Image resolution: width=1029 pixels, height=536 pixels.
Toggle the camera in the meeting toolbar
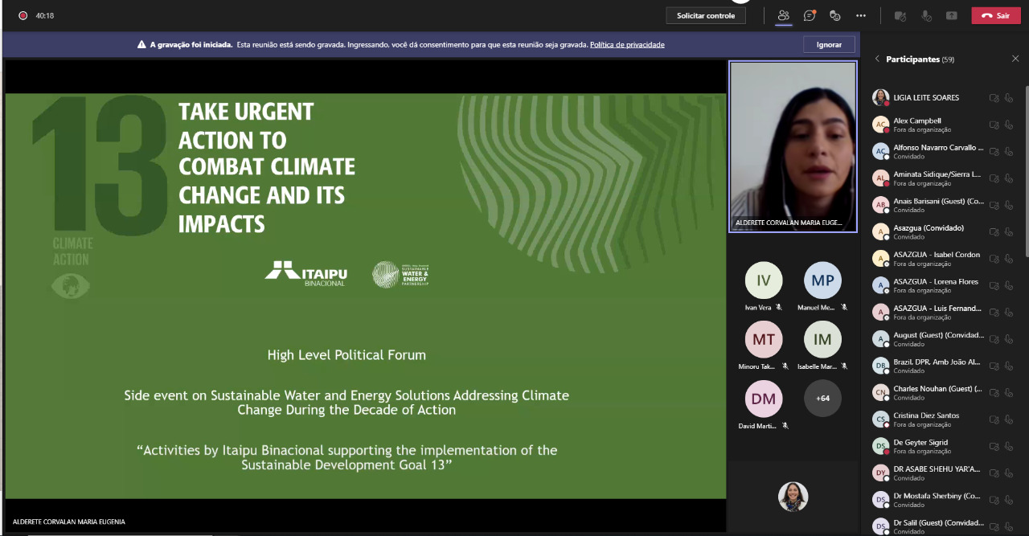pos(900,15)
